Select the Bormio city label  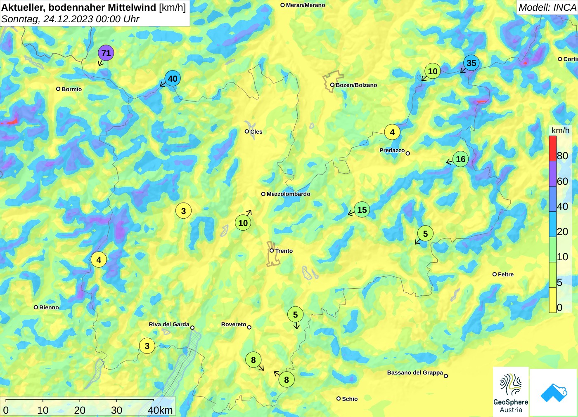72,89
